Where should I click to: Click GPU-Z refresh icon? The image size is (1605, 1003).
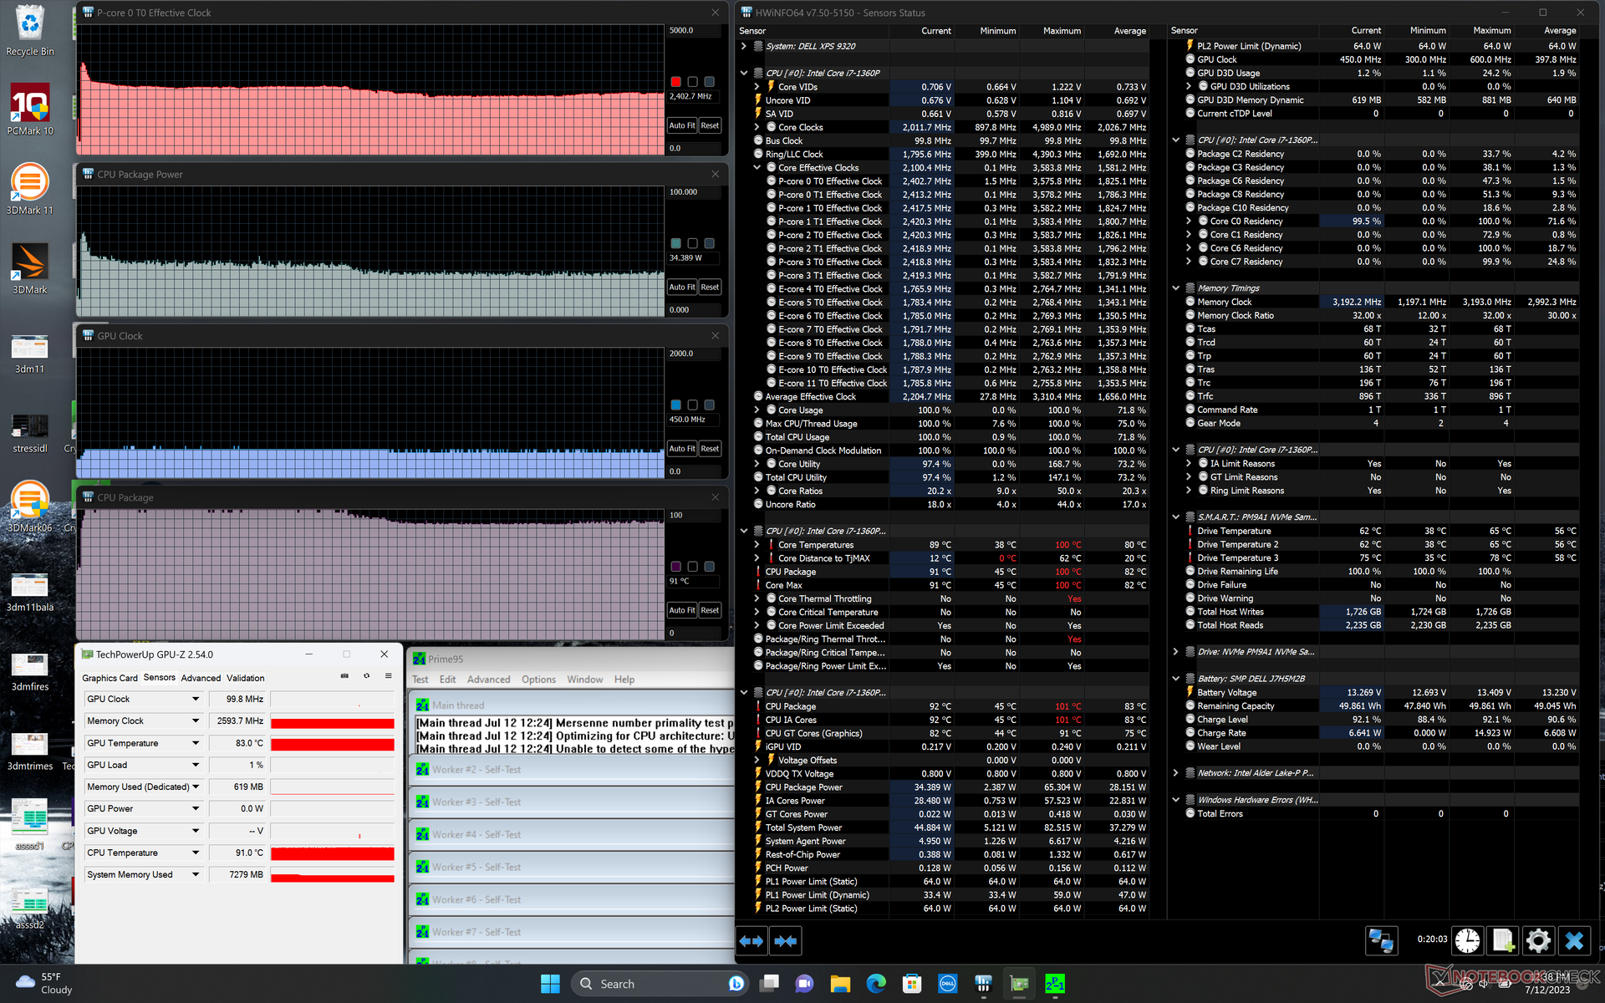pyautogui.click(x=366, y=676)
